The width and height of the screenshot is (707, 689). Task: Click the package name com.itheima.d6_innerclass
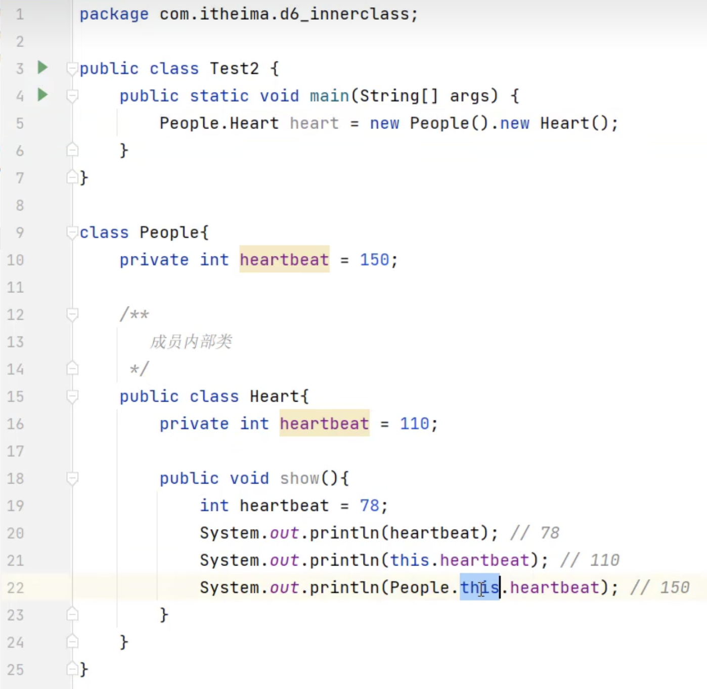[285, 14]
